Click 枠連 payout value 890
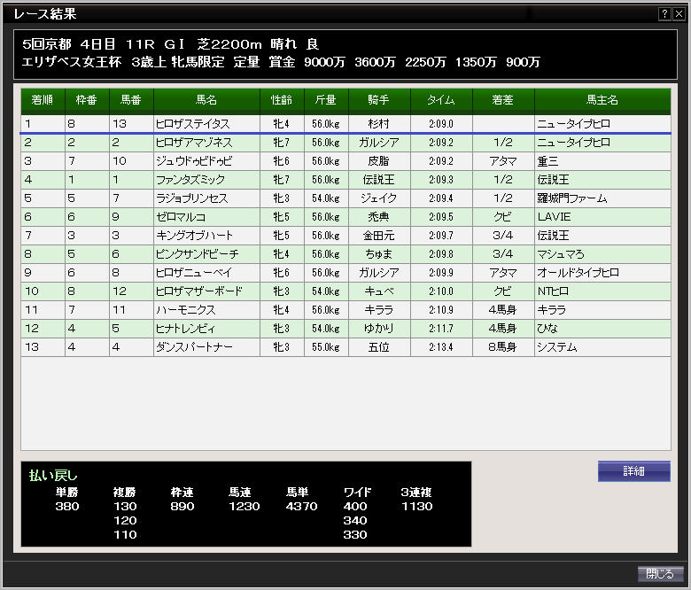The image size is (691, 590). point(182,506)
